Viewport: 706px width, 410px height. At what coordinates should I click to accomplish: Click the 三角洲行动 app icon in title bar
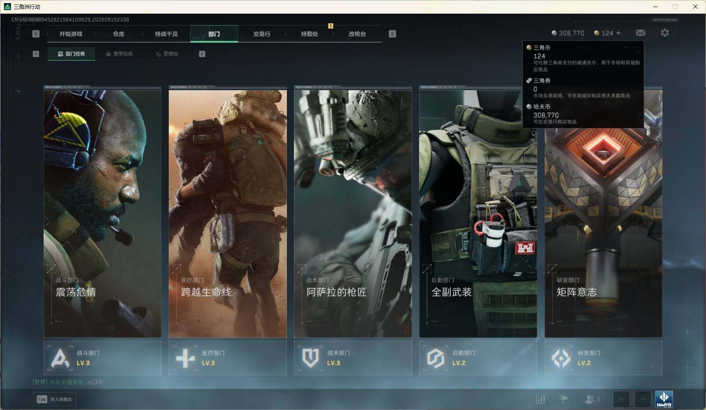click(7, 7)
